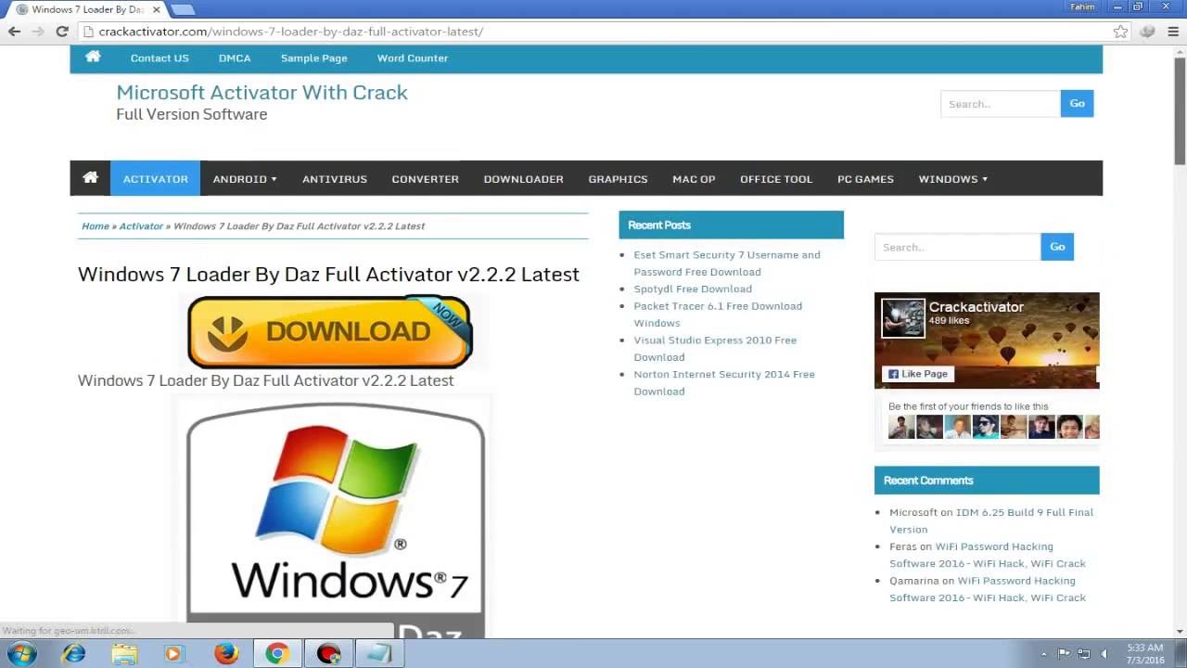
Task: Launch Firefox from the taskbar
Action: click(225, 653)
